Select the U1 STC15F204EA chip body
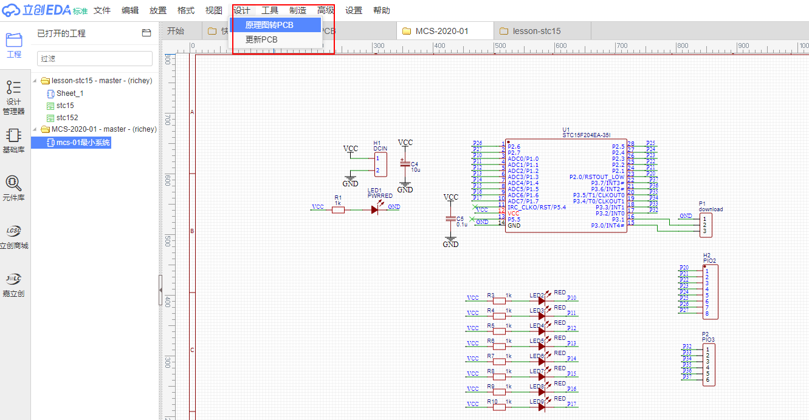Screen dimensions: 809x420 click(566, 185)
